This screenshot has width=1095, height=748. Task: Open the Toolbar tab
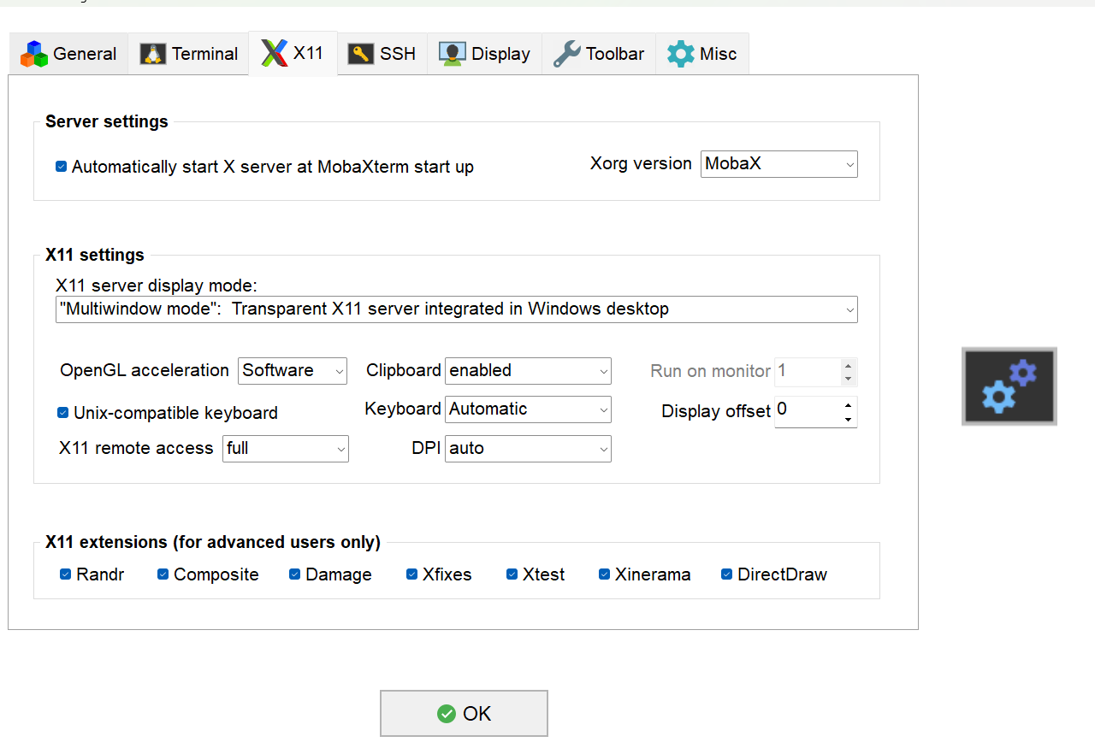(x=599, y=54)
